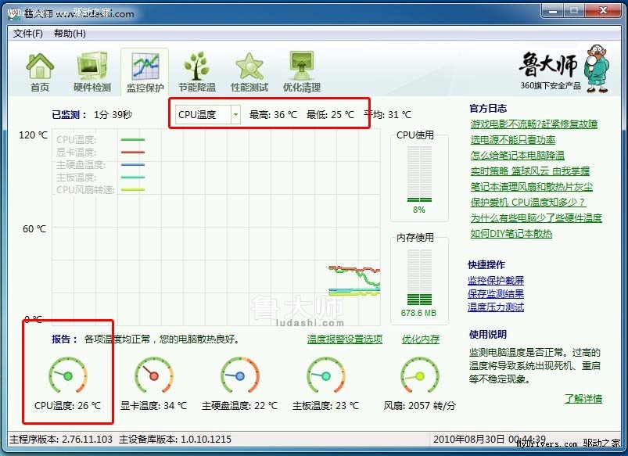Click the 最高: 36 ℃ value
628x456 pixels.
tap(273, 115)
